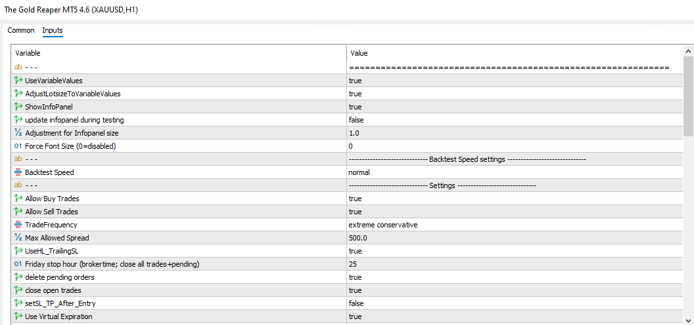Screen dimensions: 694x325
Task: Click string icon in Backtest Speed settings separator row
Action: pyautogui.click(x=18, y=159)
